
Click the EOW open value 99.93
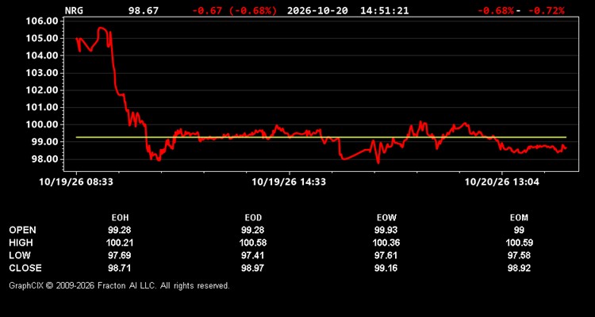(386, 230)
